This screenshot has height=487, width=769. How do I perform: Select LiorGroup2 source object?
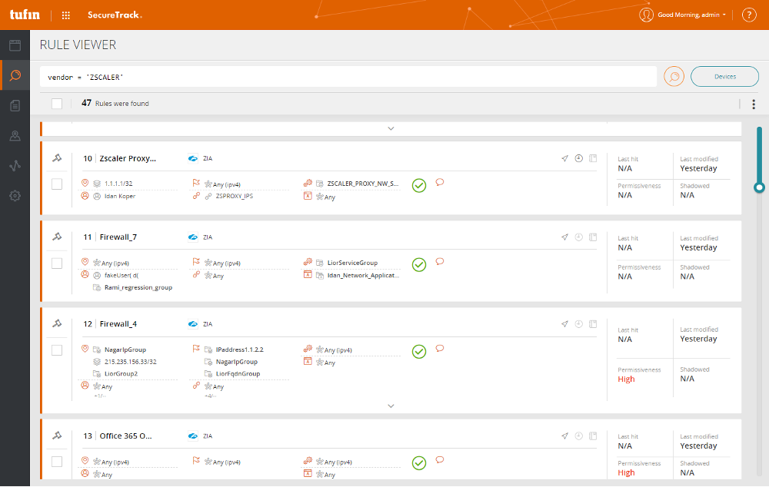pos(121,374)
